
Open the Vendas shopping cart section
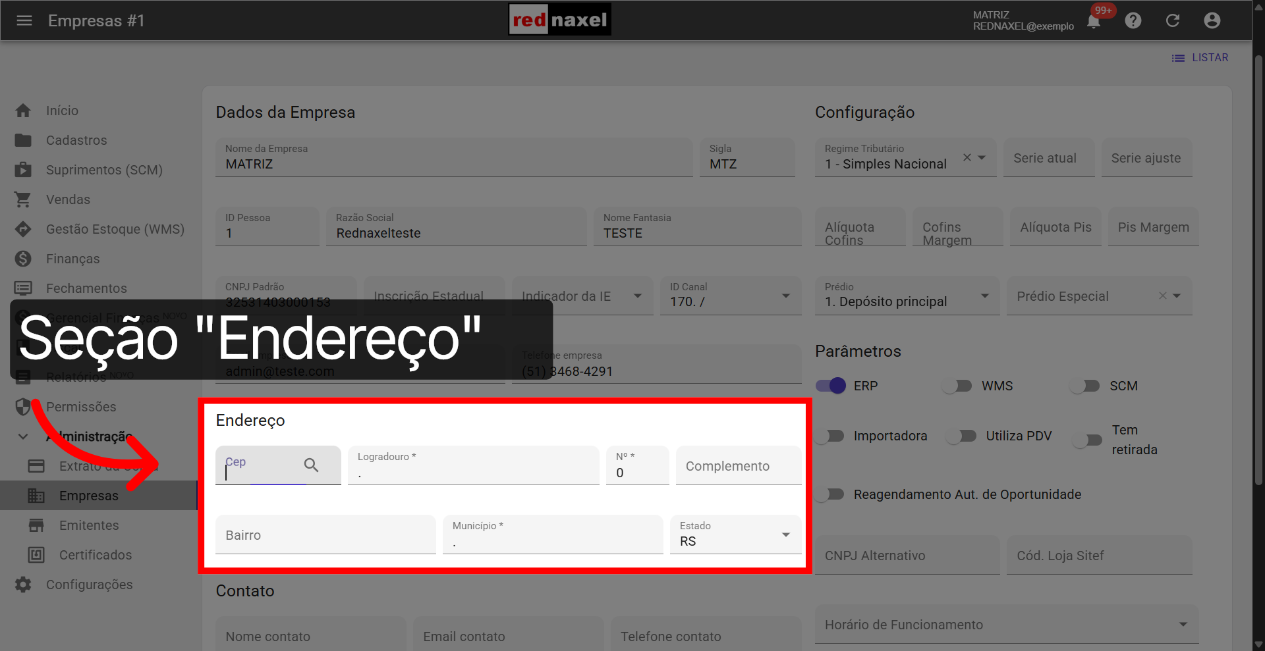68,199
